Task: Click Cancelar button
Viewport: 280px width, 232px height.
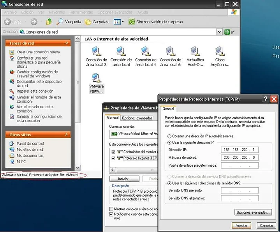Action: click(266, 225)
